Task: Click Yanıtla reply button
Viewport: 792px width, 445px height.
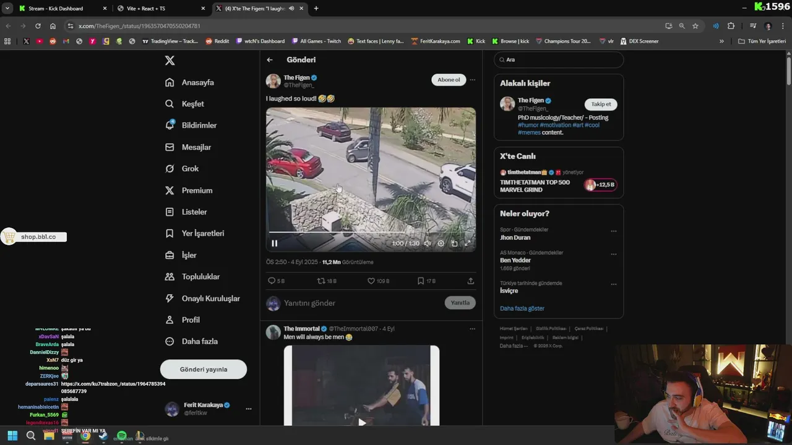Action: pyautogui.click(x=460, y=303)
